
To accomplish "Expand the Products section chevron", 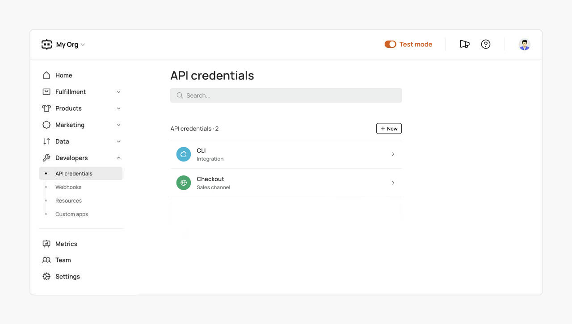I will [118, 108].
